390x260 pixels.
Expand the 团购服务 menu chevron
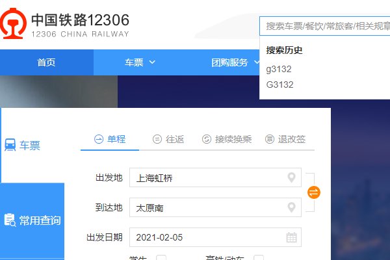click(x=257, y=62)
